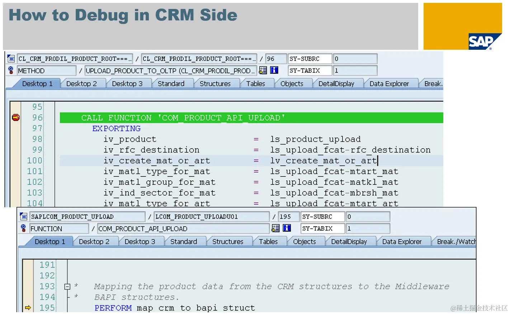Open Standard tab in upper debugger
This screenshot has height=314, width=510.
[x=171, y=83]
